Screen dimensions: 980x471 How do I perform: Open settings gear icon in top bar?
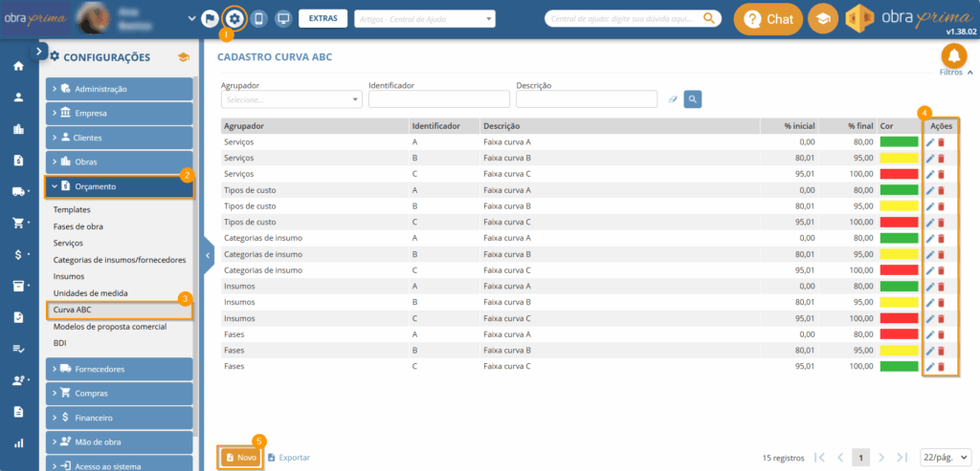tap(233, 18)
